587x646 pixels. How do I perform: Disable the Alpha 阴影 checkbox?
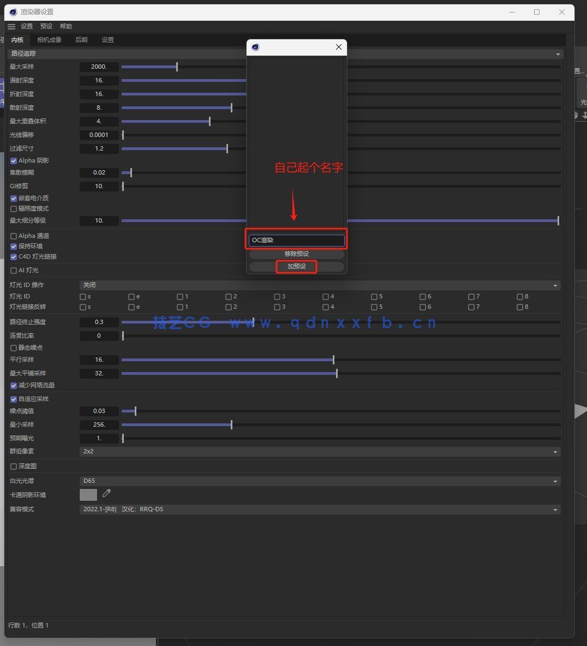(x=13, y=160)
